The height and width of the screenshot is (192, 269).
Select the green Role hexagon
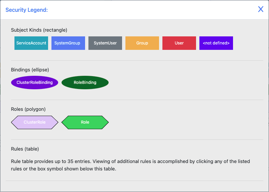point(85,122)
